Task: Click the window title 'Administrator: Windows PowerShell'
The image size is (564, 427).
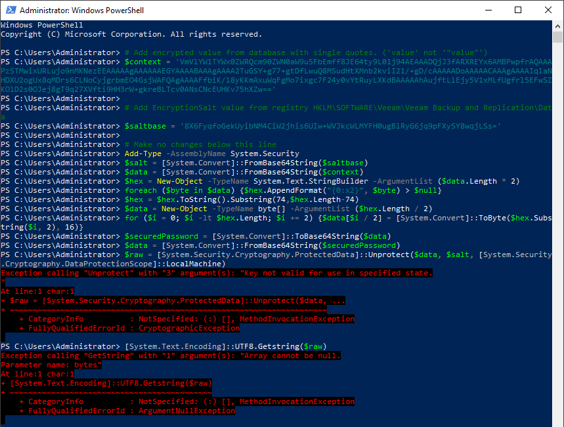Action: pos(81,10)
